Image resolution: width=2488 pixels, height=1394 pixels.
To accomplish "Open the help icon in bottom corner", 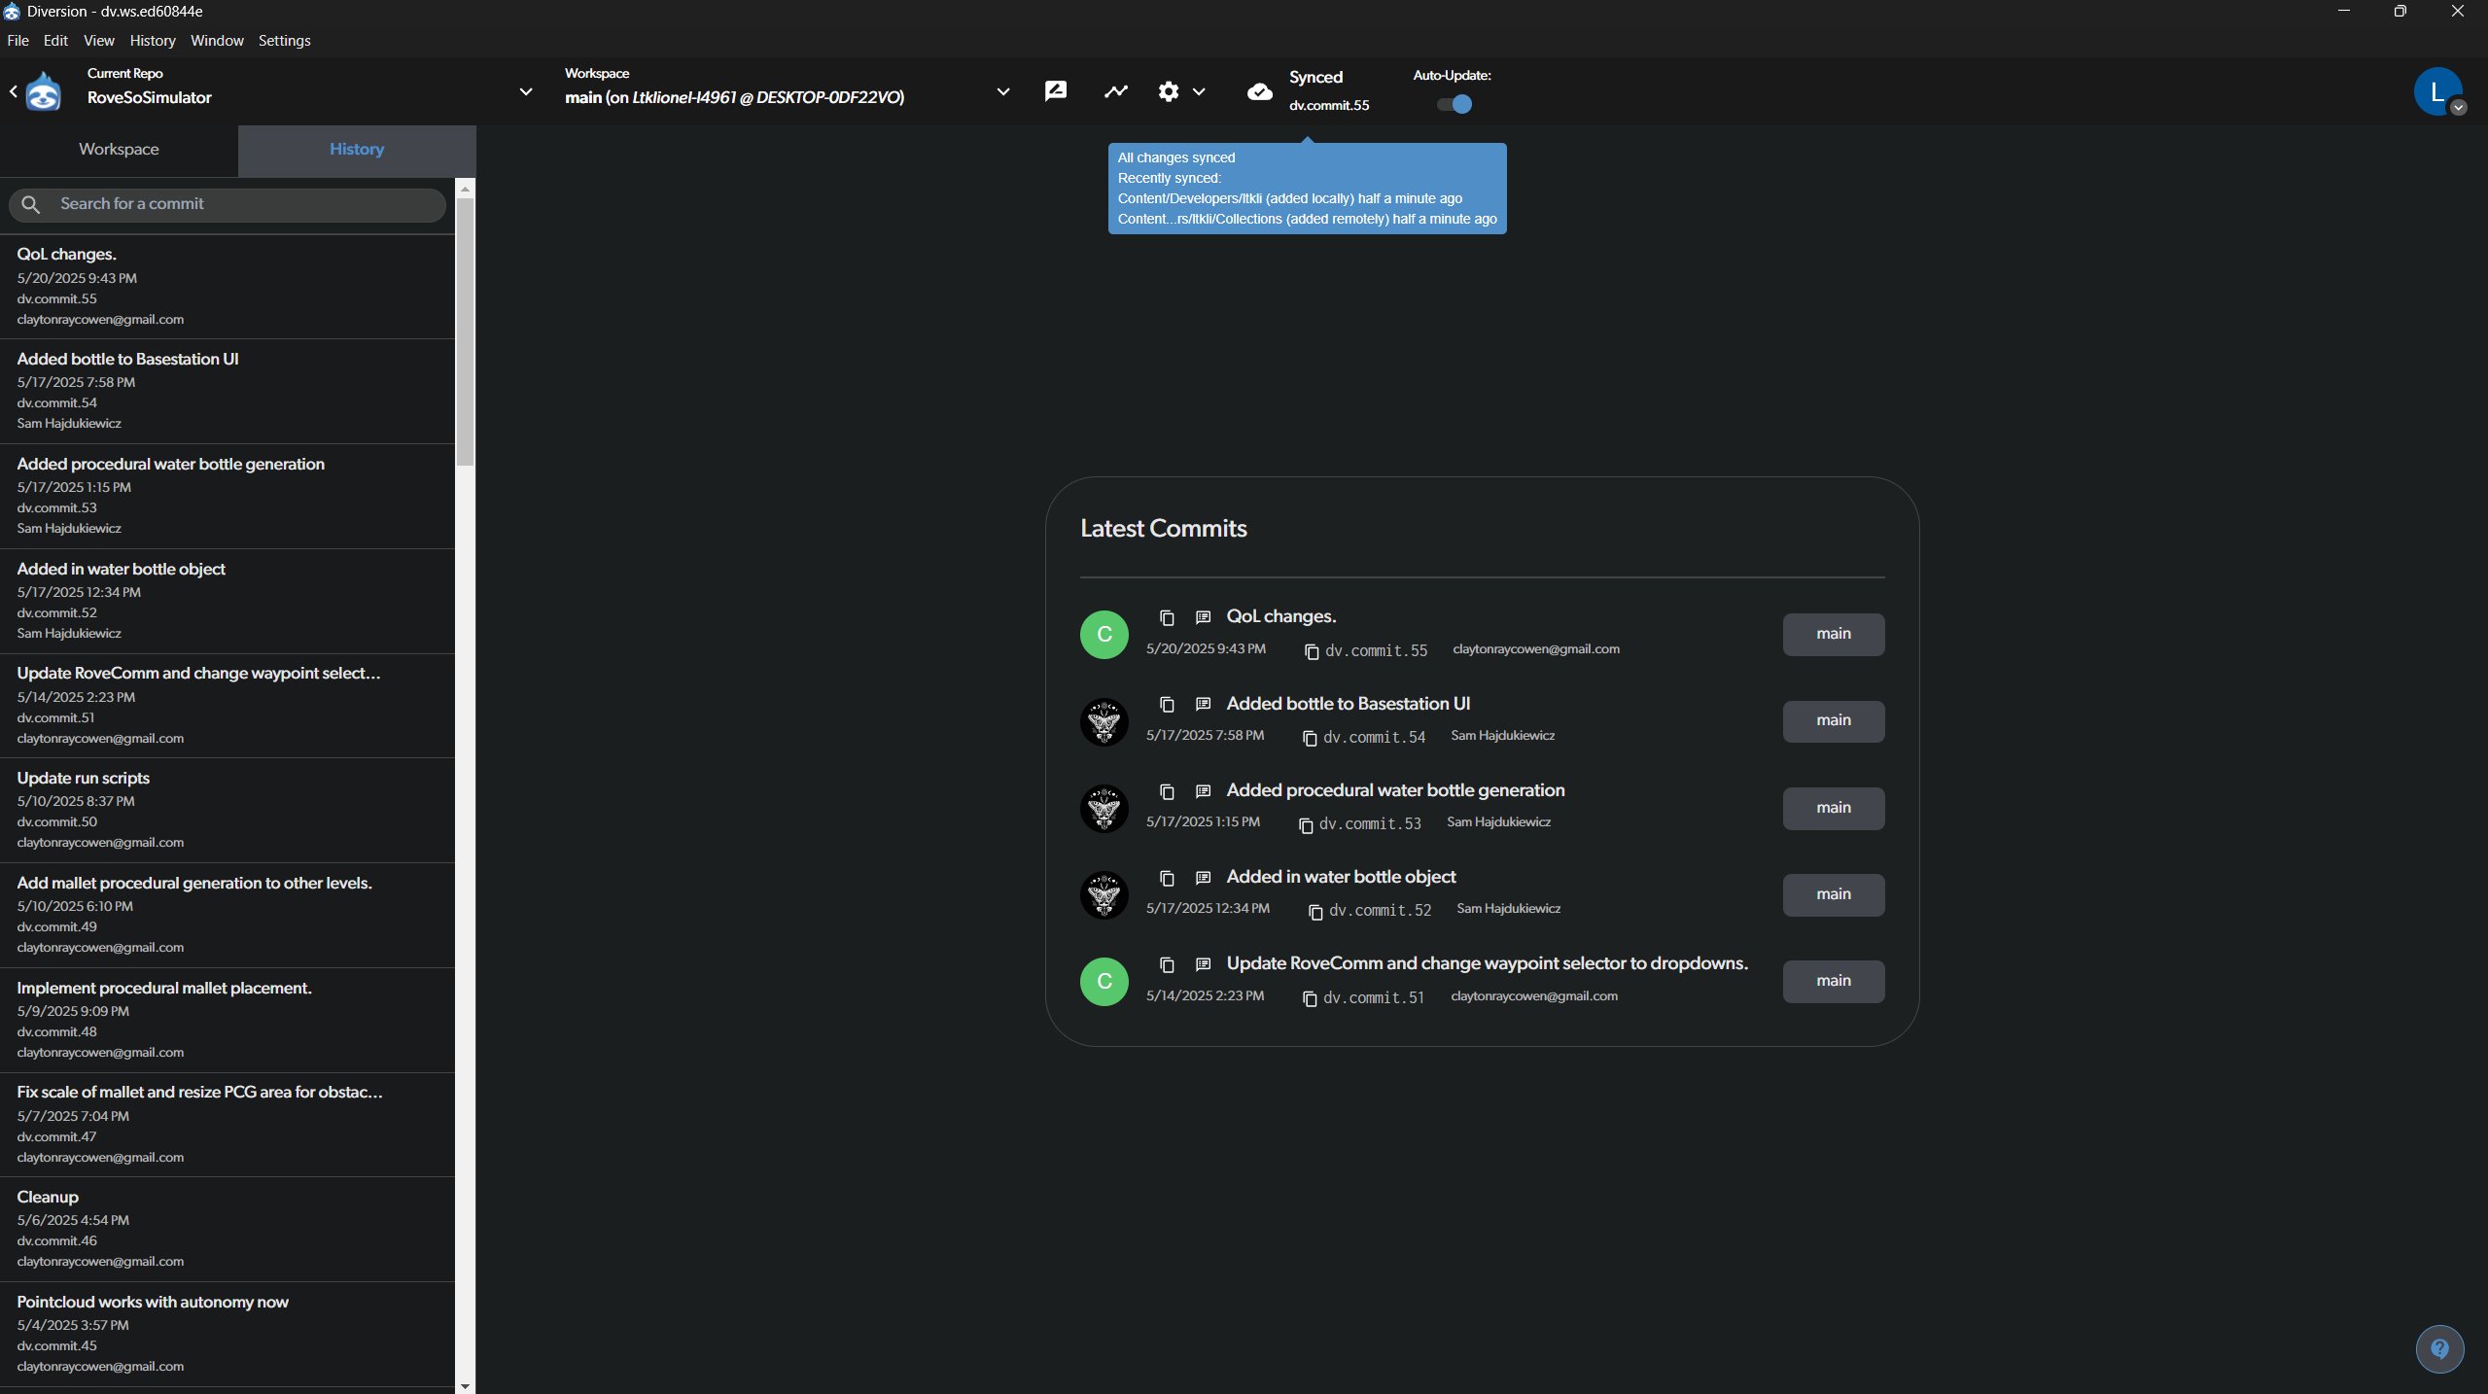I will pos(2439,1348).
